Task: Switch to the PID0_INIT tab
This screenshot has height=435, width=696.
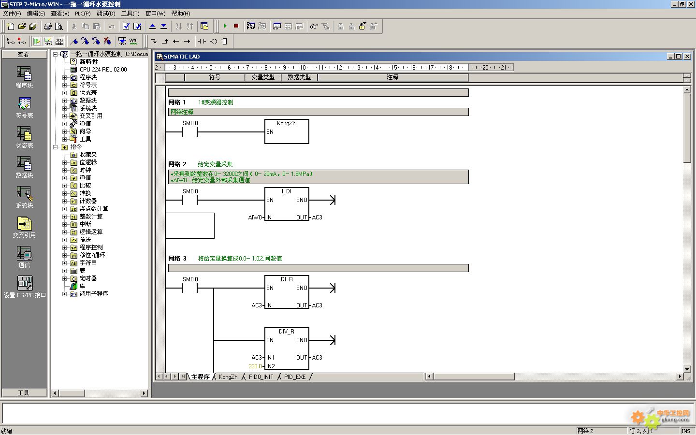Action: click(261, 377)
